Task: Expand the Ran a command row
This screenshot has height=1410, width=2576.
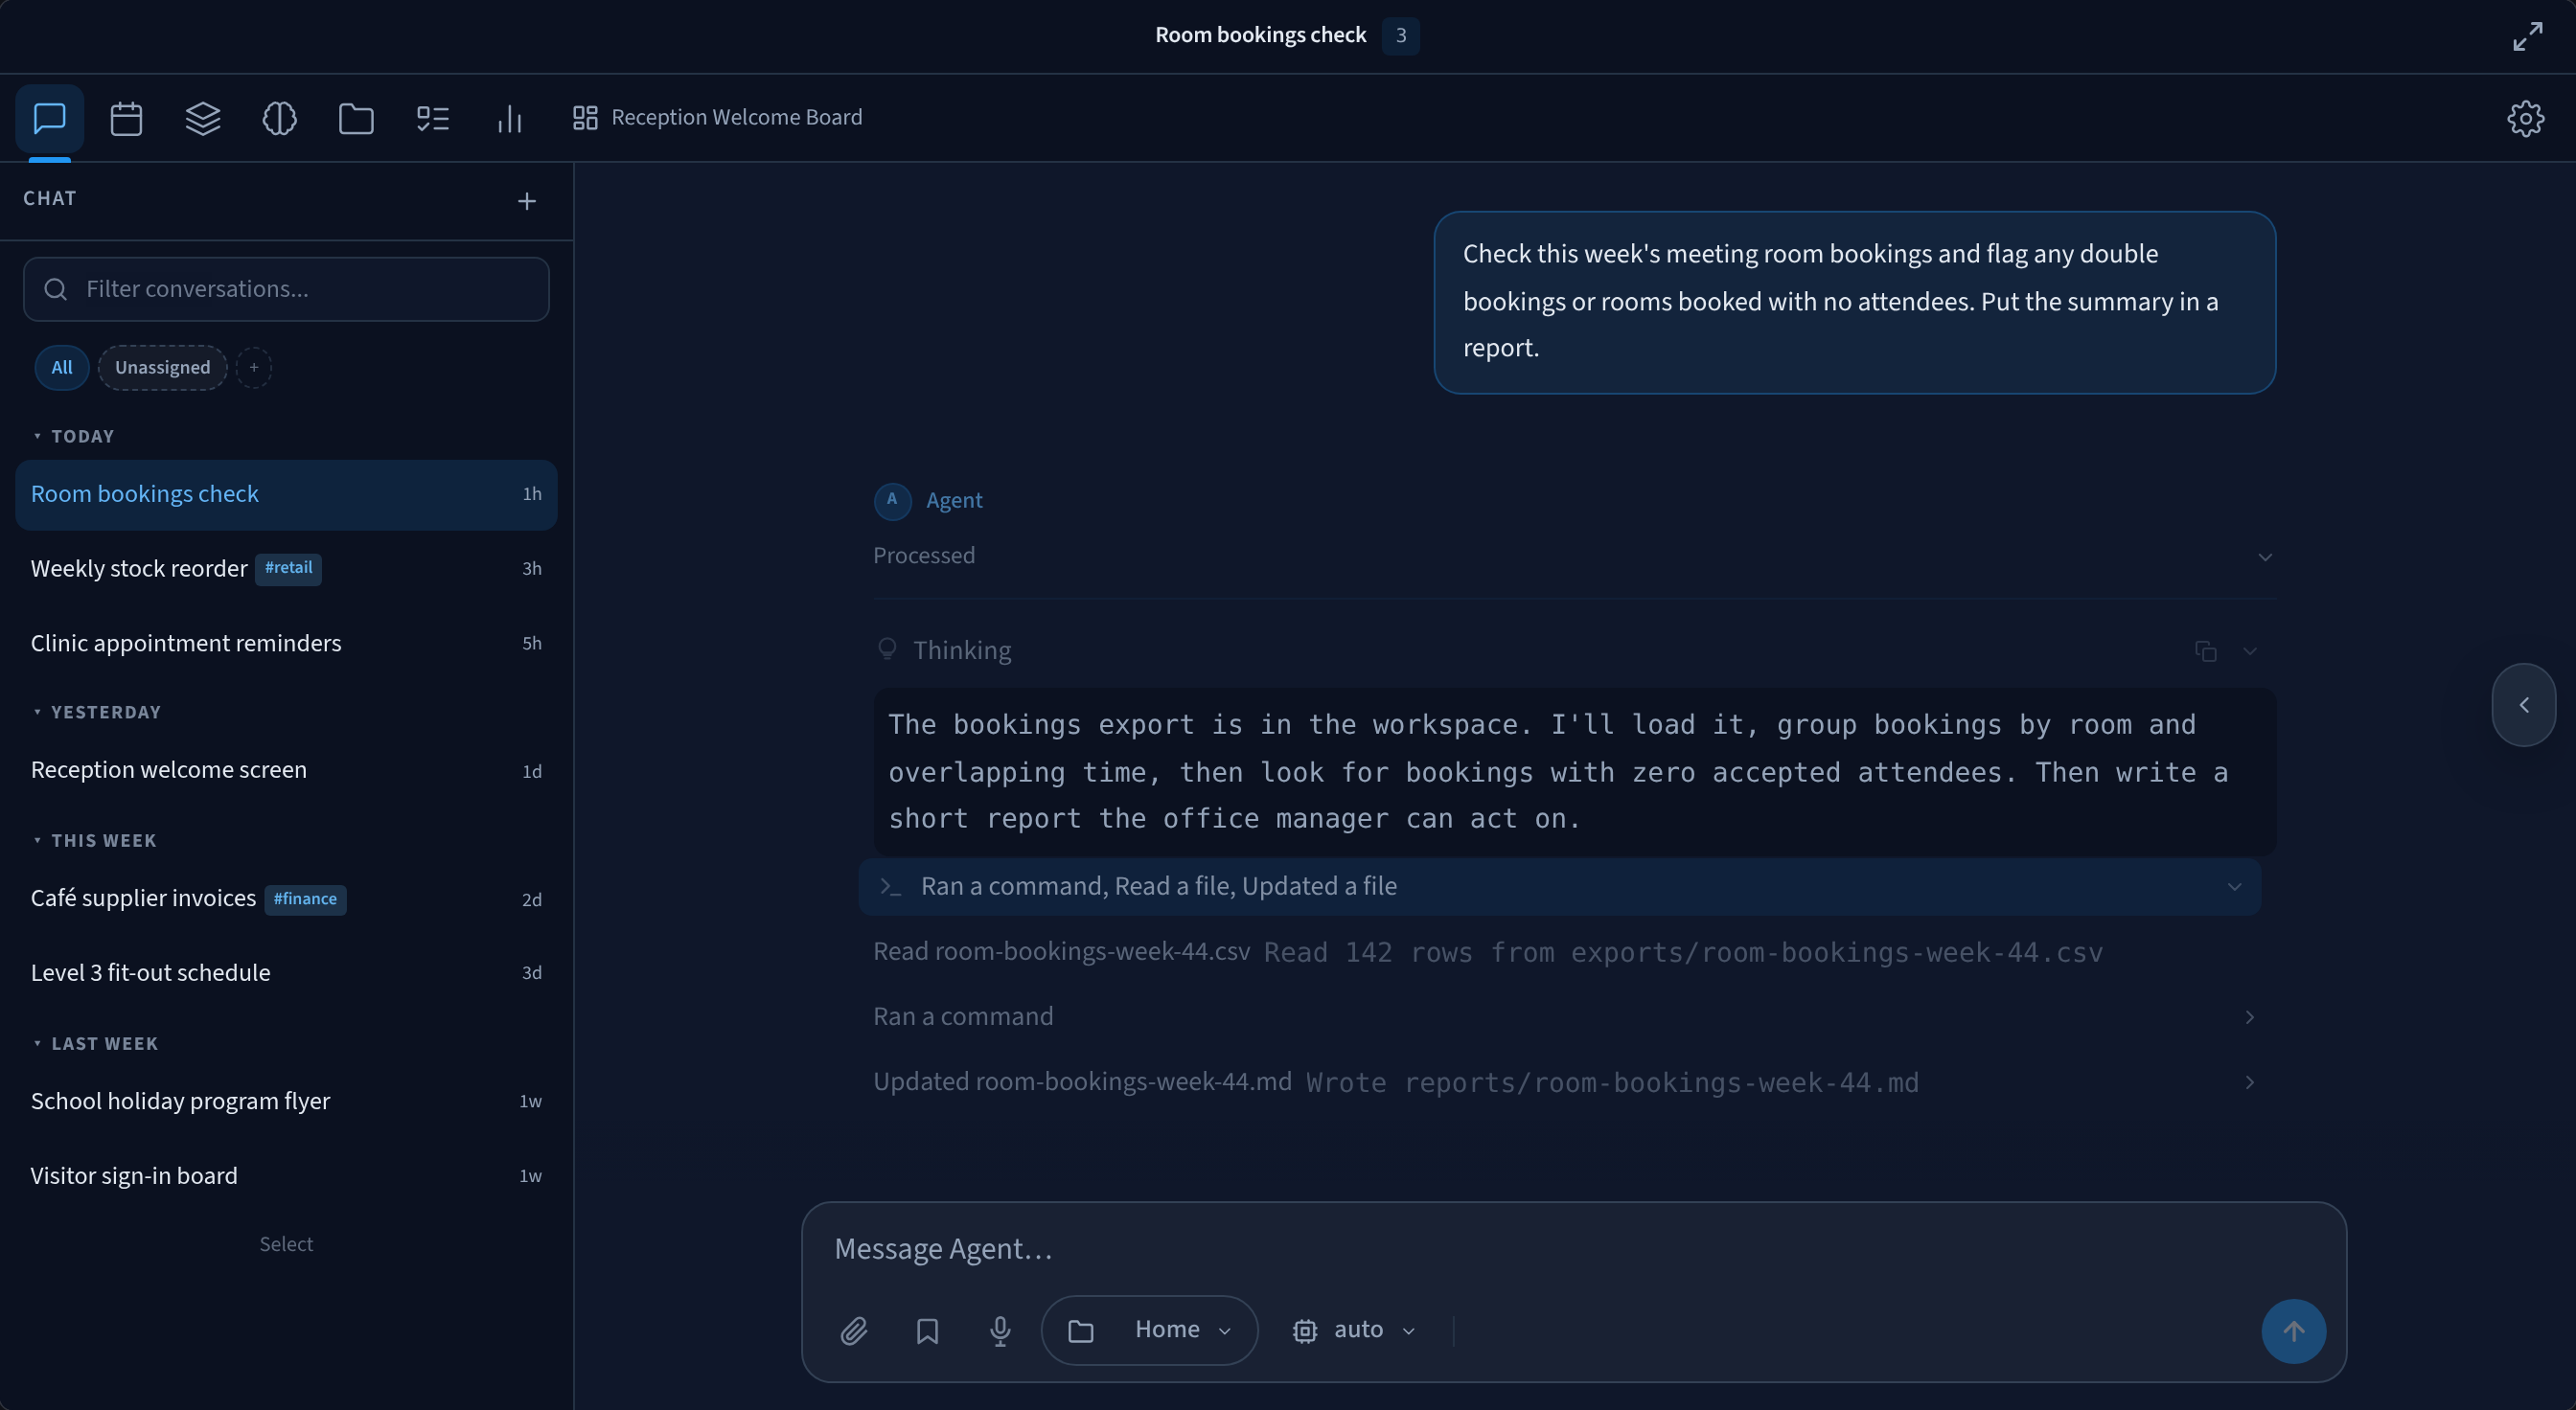Action: click(x=1567, y=1016)
